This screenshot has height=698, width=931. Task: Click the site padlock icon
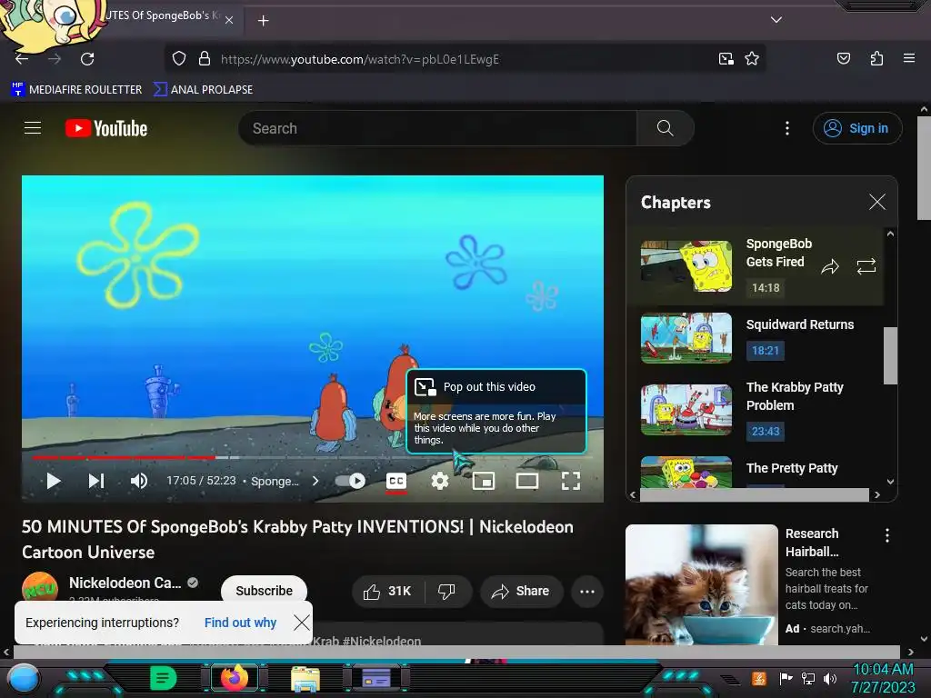(x=205, y=59)
